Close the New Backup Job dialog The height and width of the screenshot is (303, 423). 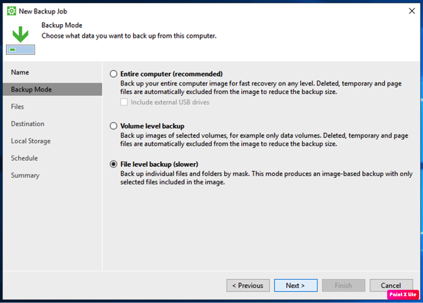pyautogui.click(x=411, y=11)
